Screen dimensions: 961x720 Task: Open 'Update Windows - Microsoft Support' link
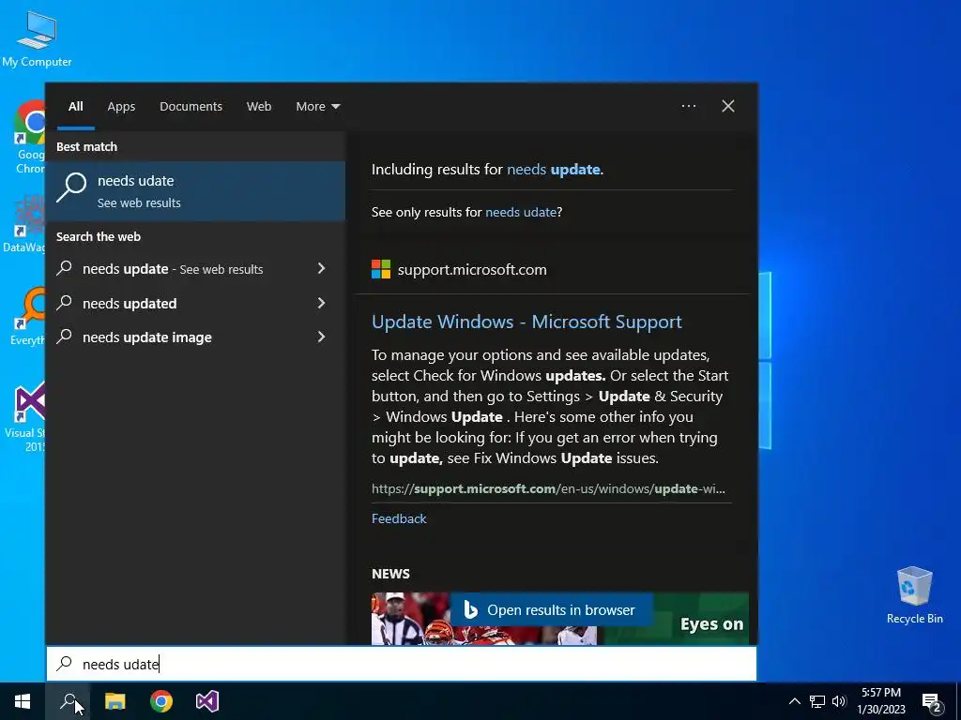click(526, 322)
